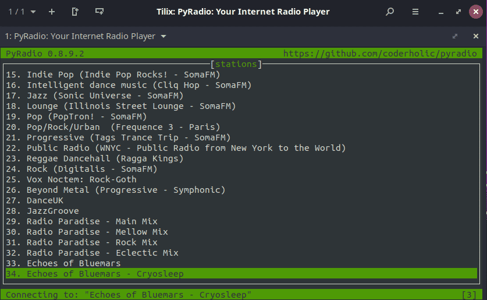This screenshot has height=300, width=487.
Task: Close the PyRadio terminal pane
Action: (476, 36)
